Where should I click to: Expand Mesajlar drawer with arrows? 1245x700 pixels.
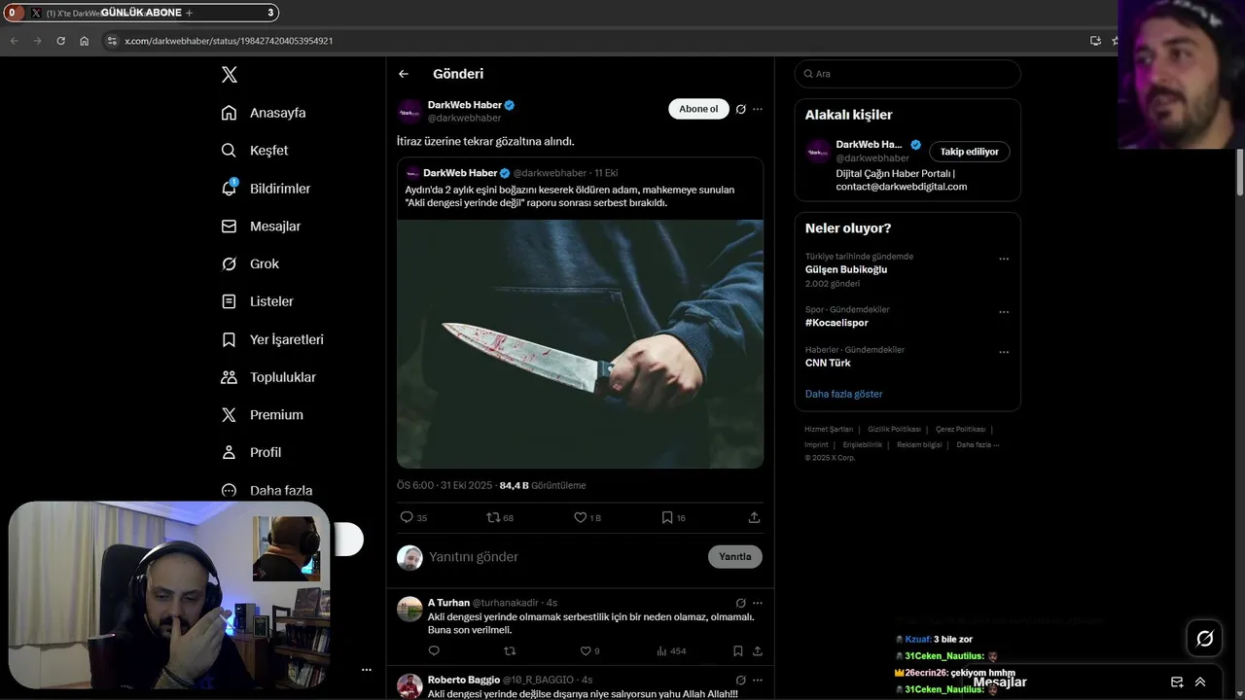(1200, 682)
